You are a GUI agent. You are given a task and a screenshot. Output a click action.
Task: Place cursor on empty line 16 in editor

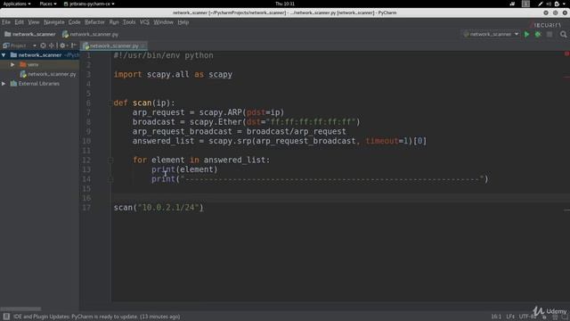(341, 198)
